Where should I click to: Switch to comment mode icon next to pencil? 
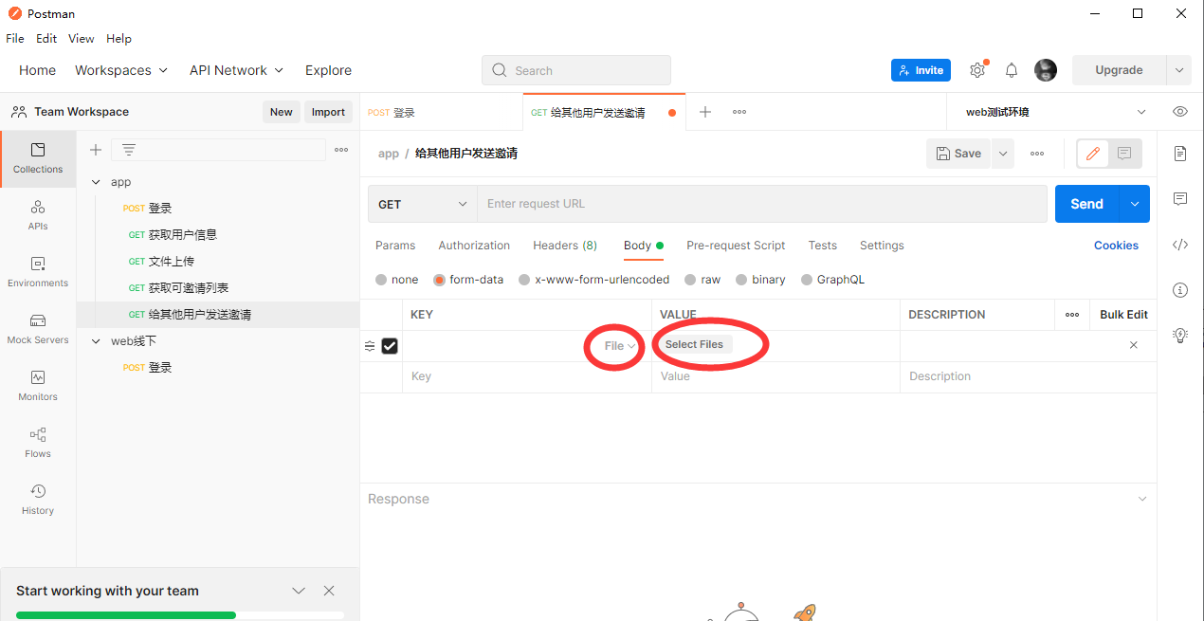[1124, 154]
